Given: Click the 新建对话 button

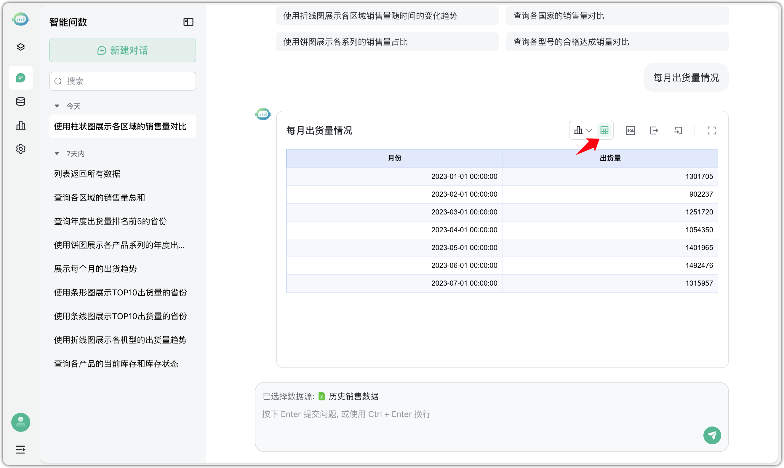Looking at the screenshot, I should click(122, 50).
